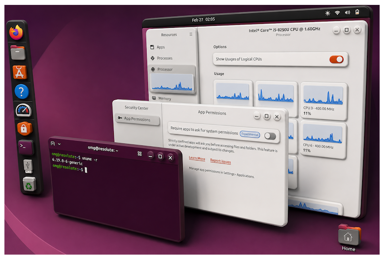Click the USB drive dock icon
386x260 pixels.
point(28,166)
